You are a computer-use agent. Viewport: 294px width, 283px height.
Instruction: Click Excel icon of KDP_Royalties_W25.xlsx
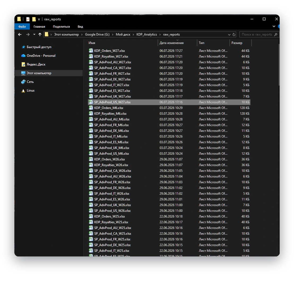tap(91, 222)
